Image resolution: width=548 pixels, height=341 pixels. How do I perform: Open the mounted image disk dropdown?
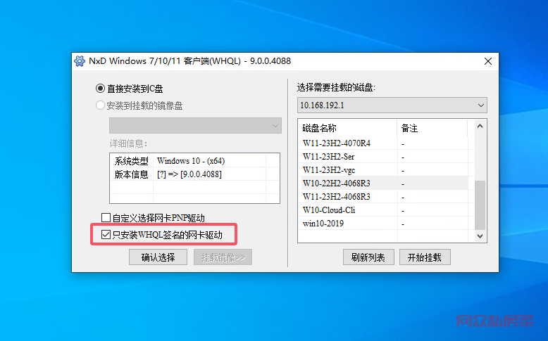pyautogui.click(x=195, y=125)
